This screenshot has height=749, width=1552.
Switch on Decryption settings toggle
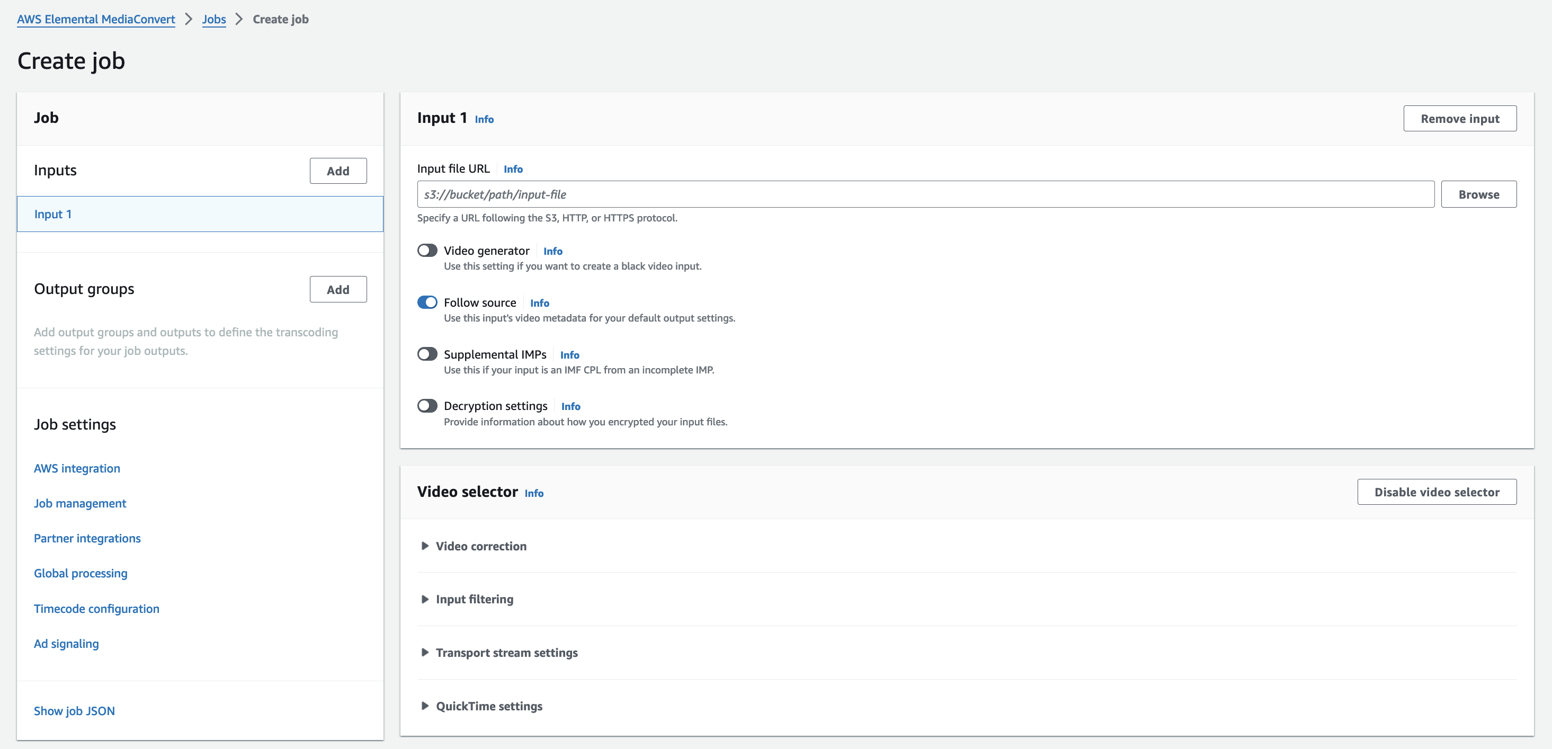427,406
